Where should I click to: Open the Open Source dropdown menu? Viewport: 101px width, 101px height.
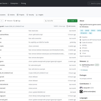(4, 3)
